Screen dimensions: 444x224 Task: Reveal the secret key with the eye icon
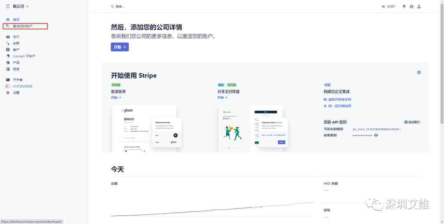376,135
